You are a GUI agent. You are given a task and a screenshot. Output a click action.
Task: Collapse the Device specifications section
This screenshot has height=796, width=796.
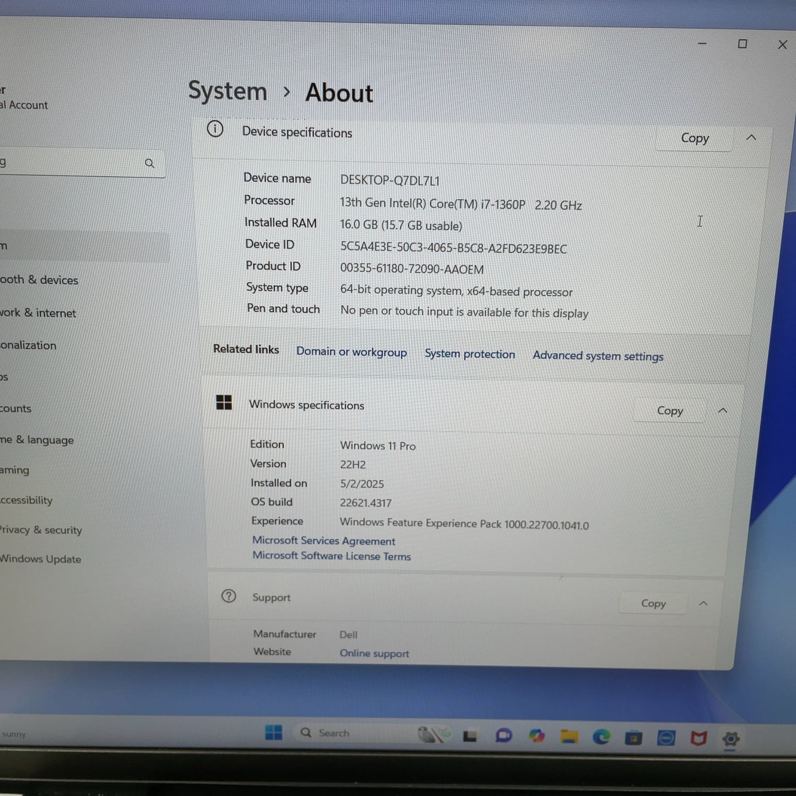tap(751, 138)
